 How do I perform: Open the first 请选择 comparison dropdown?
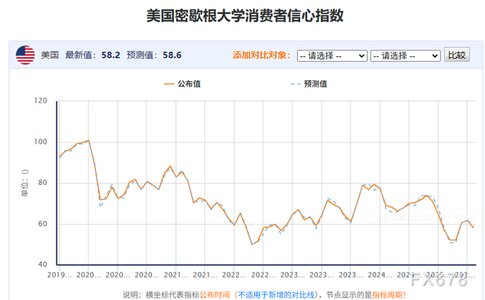tap(332, 56)
